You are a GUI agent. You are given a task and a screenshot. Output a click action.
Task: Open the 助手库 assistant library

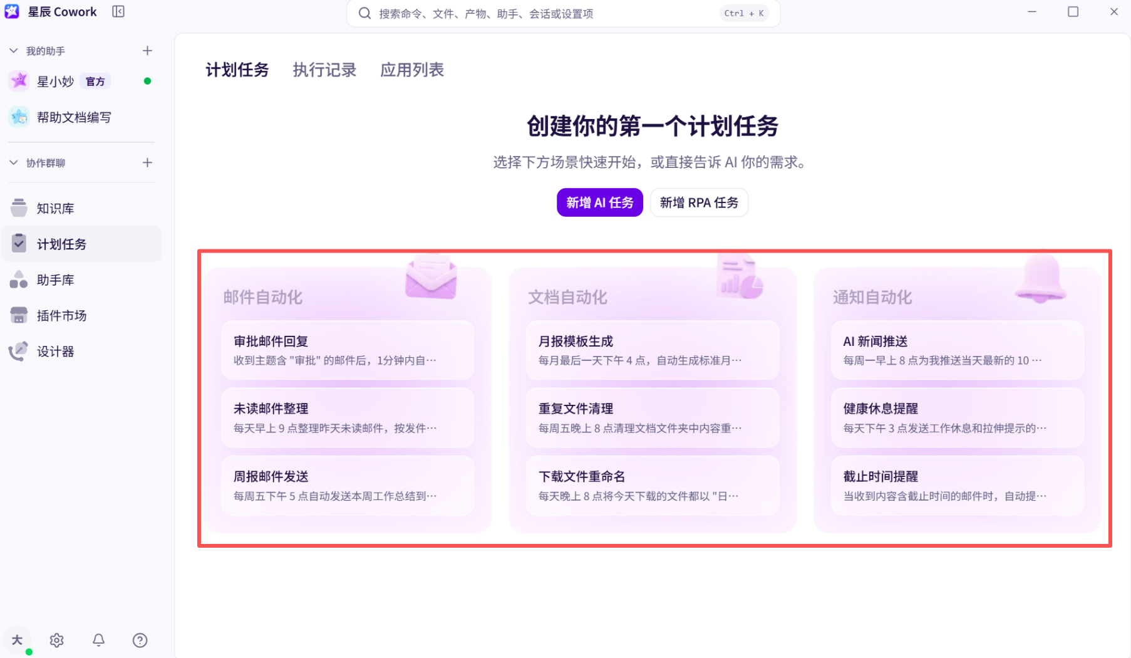pyautogui.click(x=81, y=279)
